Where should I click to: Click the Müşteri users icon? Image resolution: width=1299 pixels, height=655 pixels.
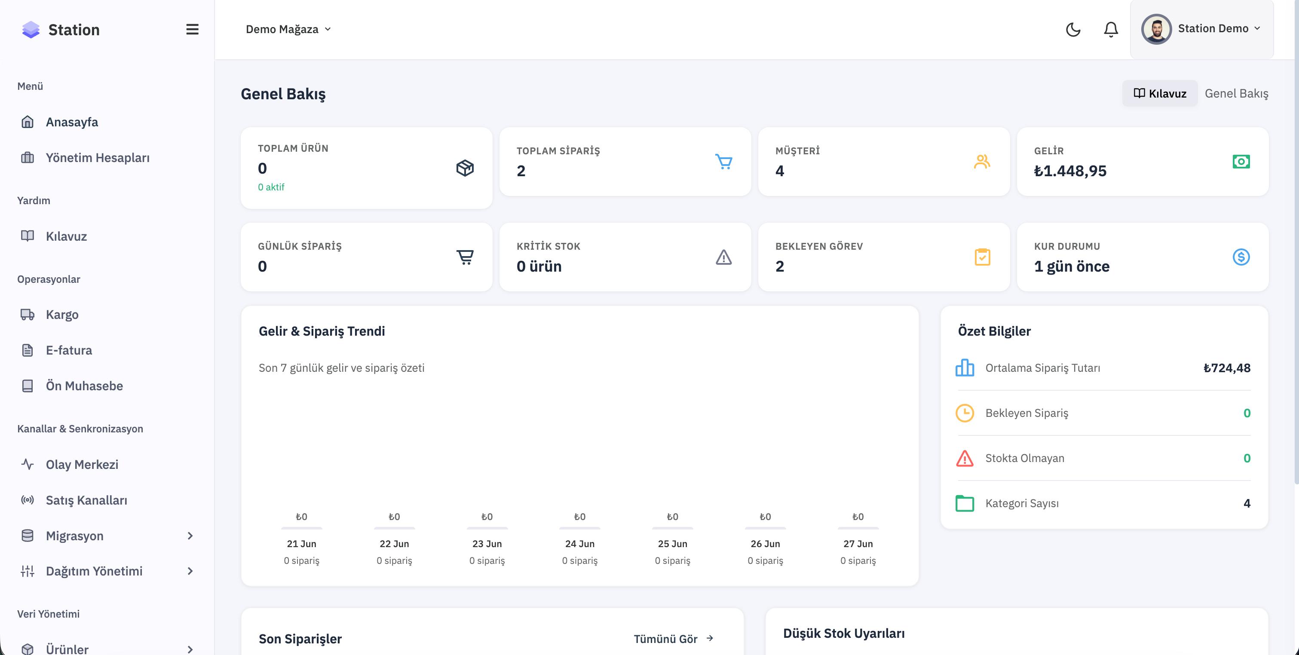[982, 161]
